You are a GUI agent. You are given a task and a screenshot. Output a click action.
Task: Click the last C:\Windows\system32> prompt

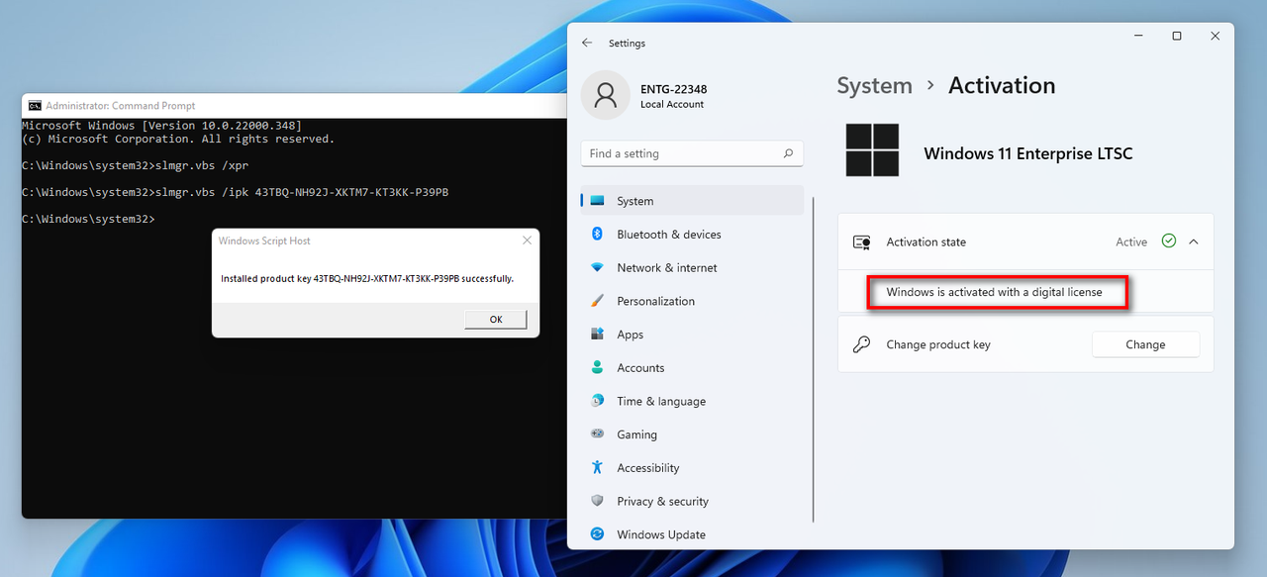(x=88, y=219)
